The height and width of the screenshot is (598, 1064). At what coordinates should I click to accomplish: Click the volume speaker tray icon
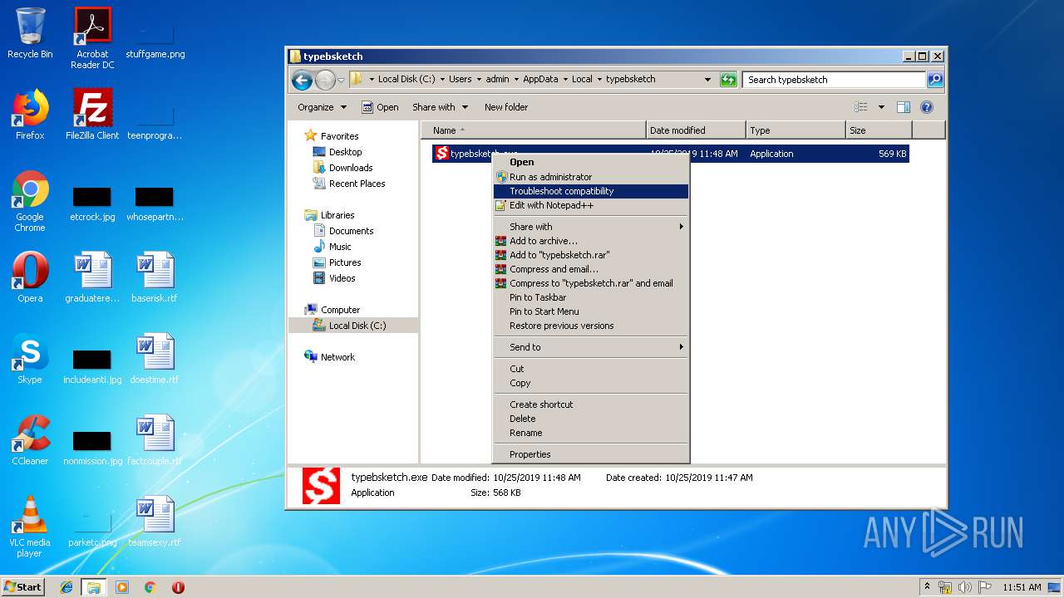(966, 587)
